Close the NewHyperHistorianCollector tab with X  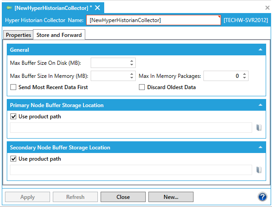(97, 8)
